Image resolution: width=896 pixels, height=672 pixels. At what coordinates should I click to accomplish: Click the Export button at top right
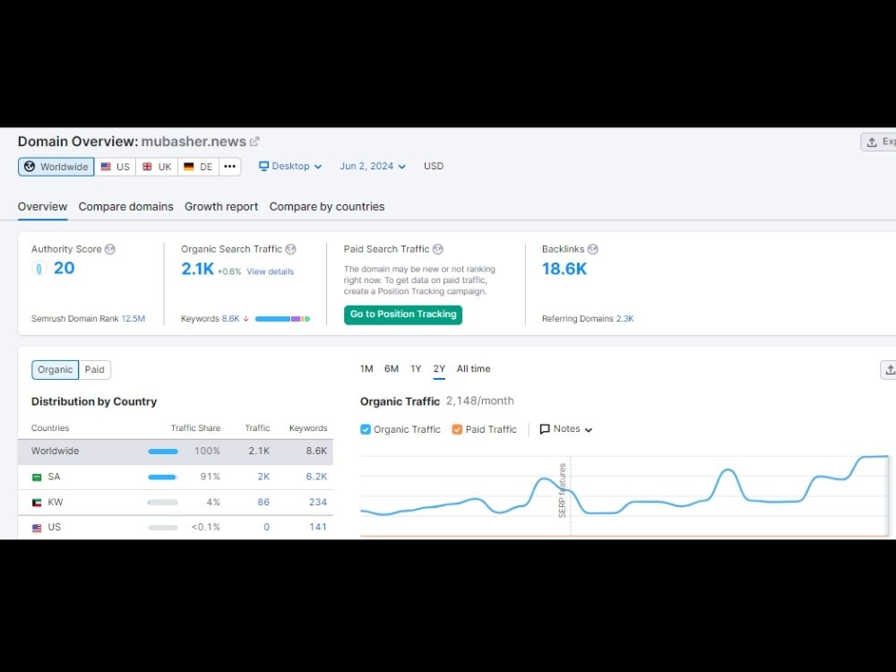(x=879, y=142)
